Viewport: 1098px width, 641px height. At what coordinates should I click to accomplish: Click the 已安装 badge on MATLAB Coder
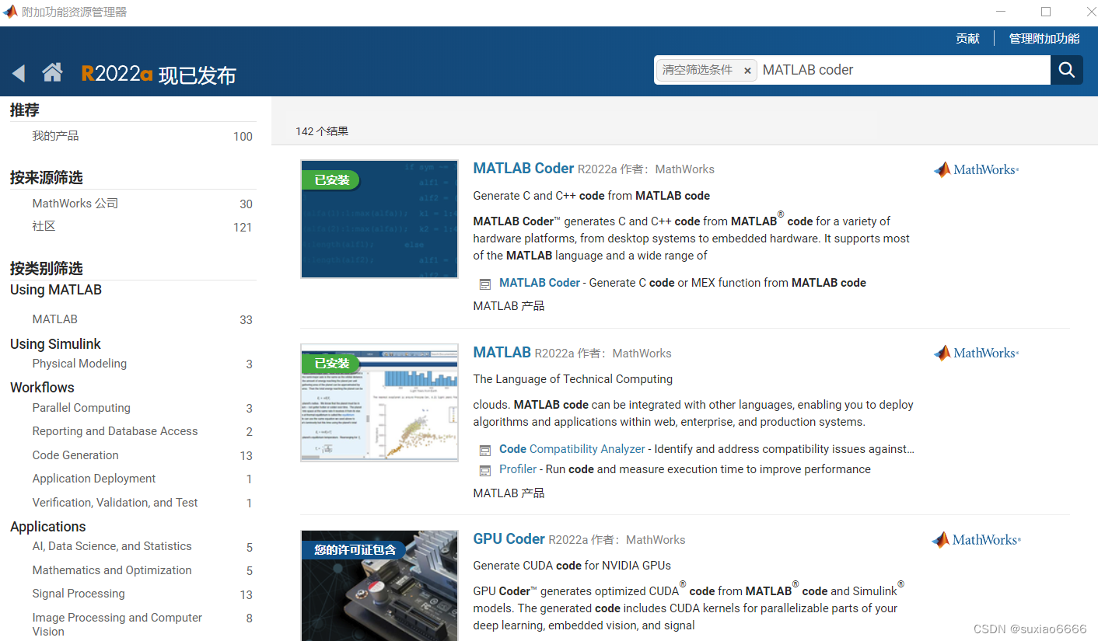click(x=331, y=180)
